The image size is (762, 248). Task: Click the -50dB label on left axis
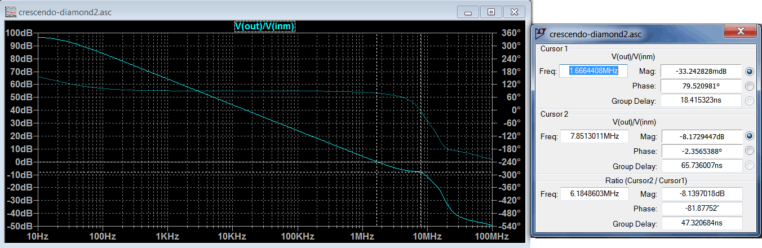pyautogui.click(x=20, y=226)
